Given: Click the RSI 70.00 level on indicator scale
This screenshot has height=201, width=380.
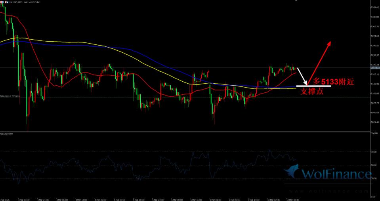Looking at the screenshot, I should (373, 152).
